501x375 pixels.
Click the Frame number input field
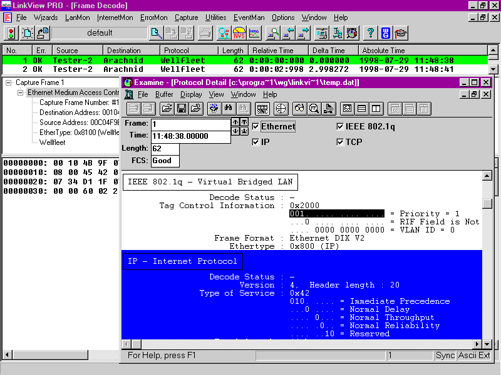190,124
